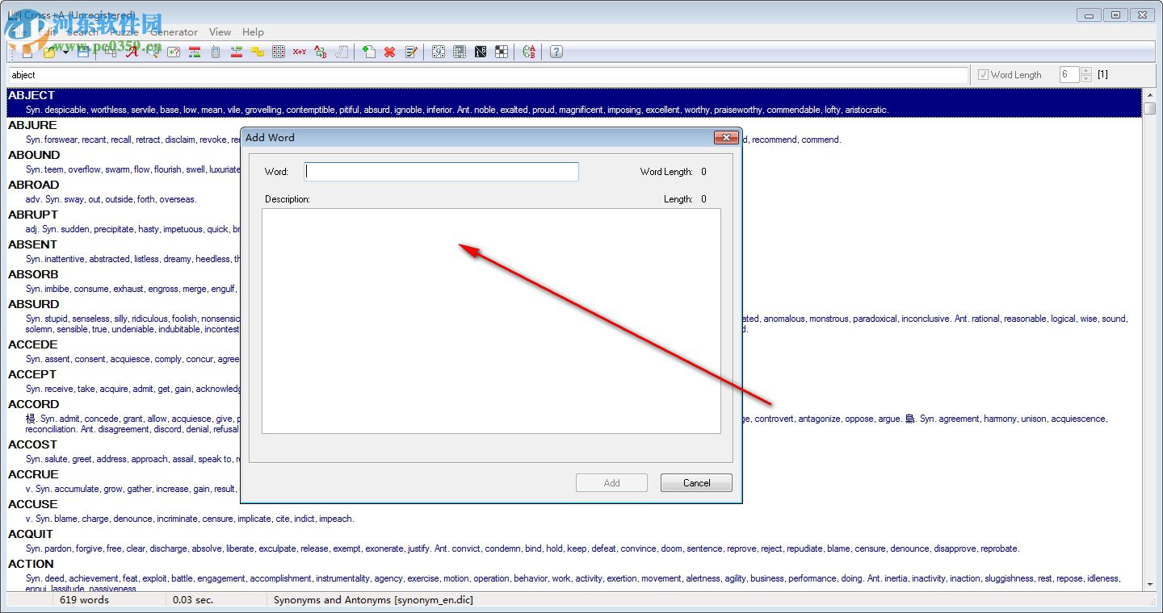Open the Search menu
This screenshot has width=1163, height=613.
pos(82,32)
